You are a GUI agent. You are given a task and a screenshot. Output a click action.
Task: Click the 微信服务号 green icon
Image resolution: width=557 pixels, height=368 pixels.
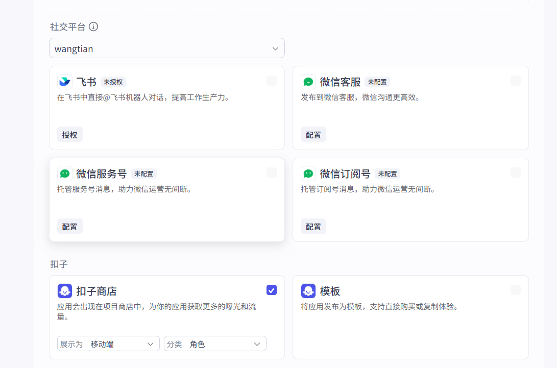(65, 174)
